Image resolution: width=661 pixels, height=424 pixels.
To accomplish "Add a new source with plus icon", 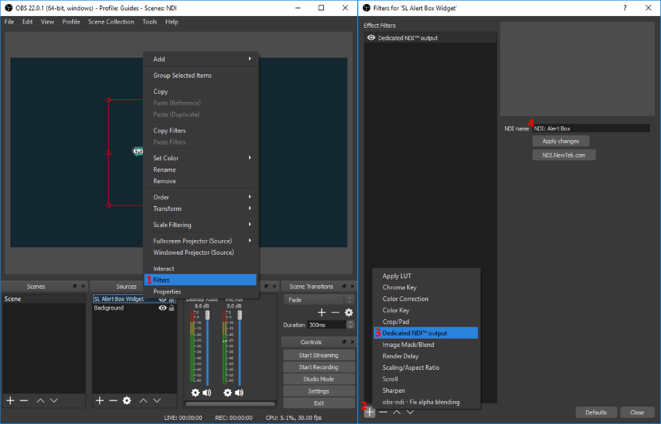I will [x=99, y=400].
